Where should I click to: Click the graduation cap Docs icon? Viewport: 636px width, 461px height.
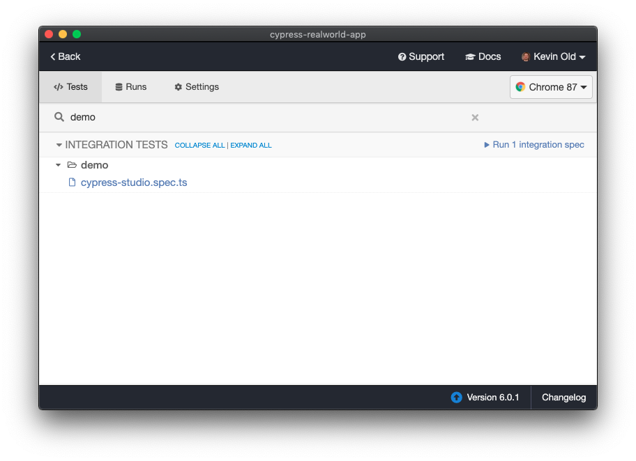pyautogui.click(x=471, y=57)
